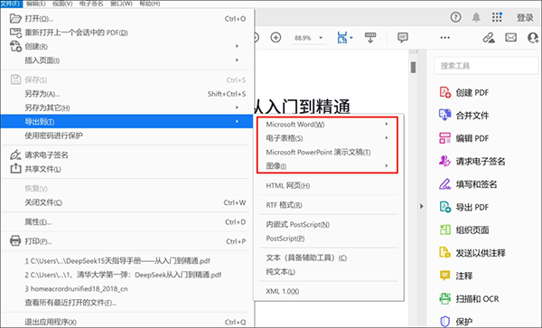The image size is (542, 328).
Task: View all recently opened files (查看所有最近打开的文件)
Action: [x=70, y=303]
